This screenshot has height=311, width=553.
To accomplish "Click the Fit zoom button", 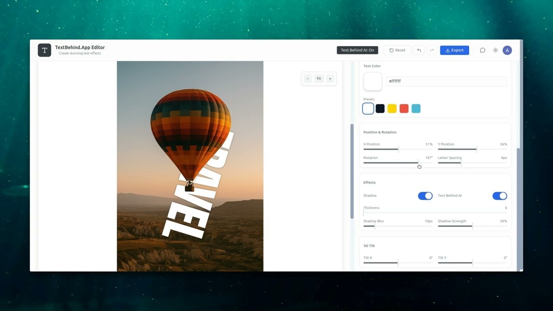I will click(319, 79).
